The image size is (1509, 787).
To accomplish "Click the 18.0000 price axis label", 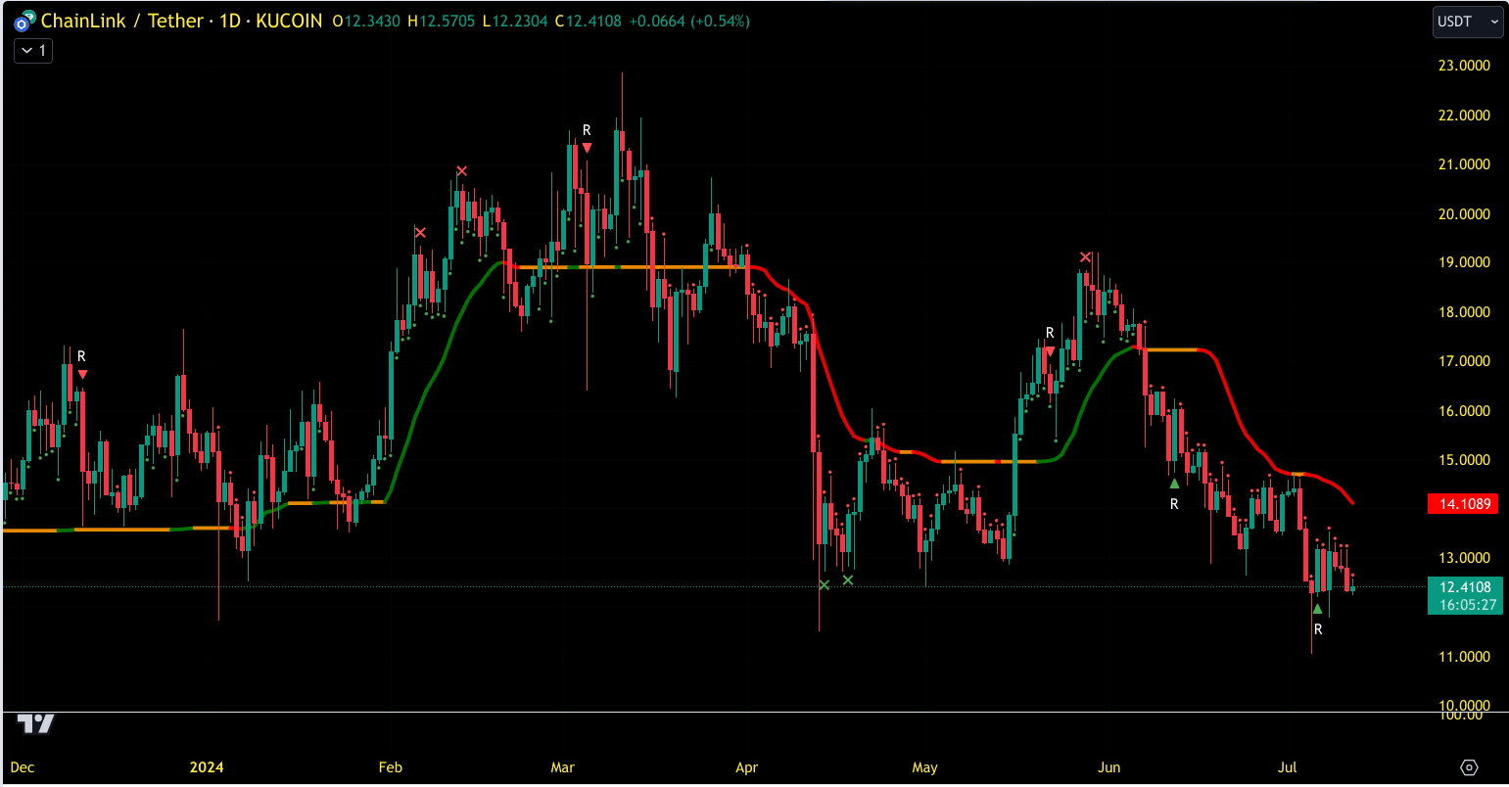I will point(1463,312).
